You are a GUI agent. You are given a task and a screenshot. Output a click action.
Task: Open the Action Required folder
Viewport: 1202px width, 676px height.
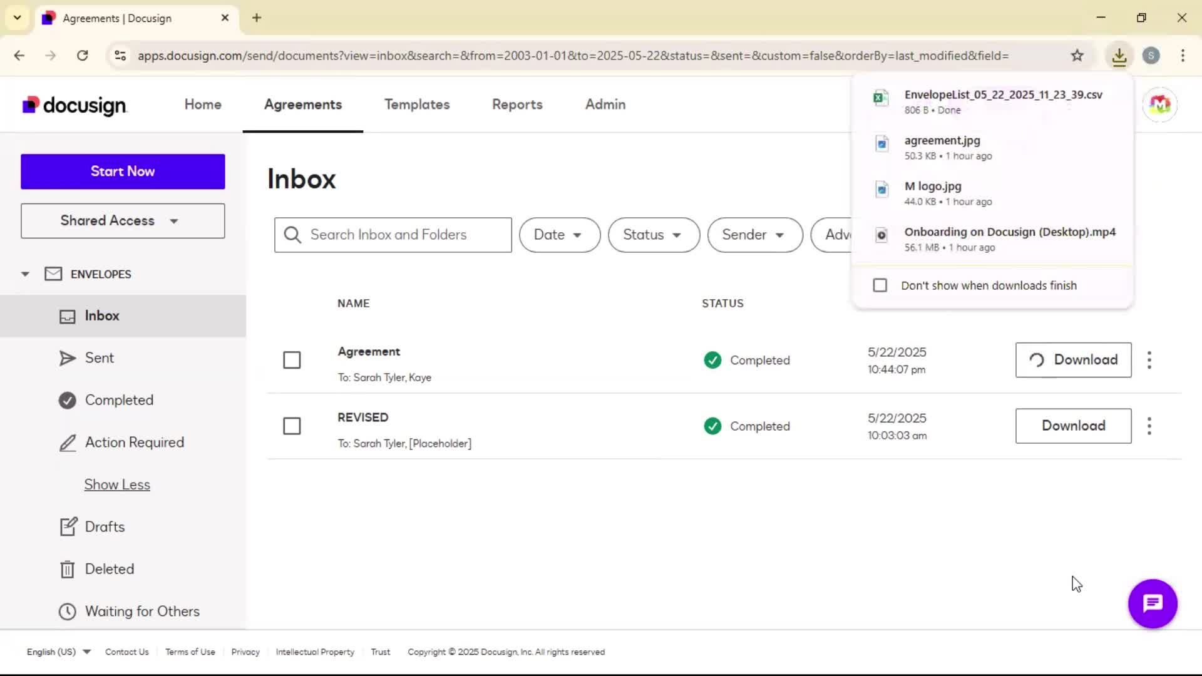point(123,443)
